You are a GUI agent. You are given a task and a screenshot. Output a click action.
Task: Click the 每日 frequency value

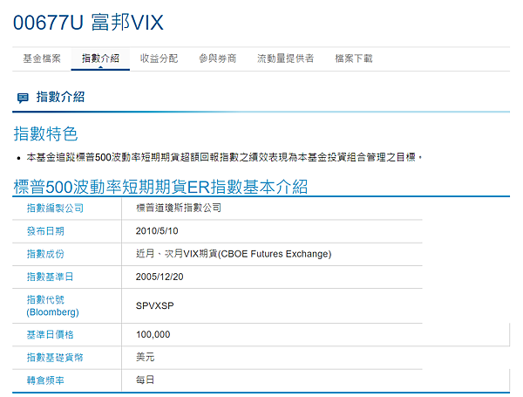tap(145, 380)
